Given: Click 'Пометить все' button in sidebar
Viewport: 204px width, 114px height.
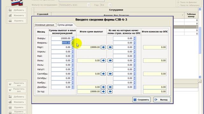Looking at the screenshot, I should coord(17,84).
